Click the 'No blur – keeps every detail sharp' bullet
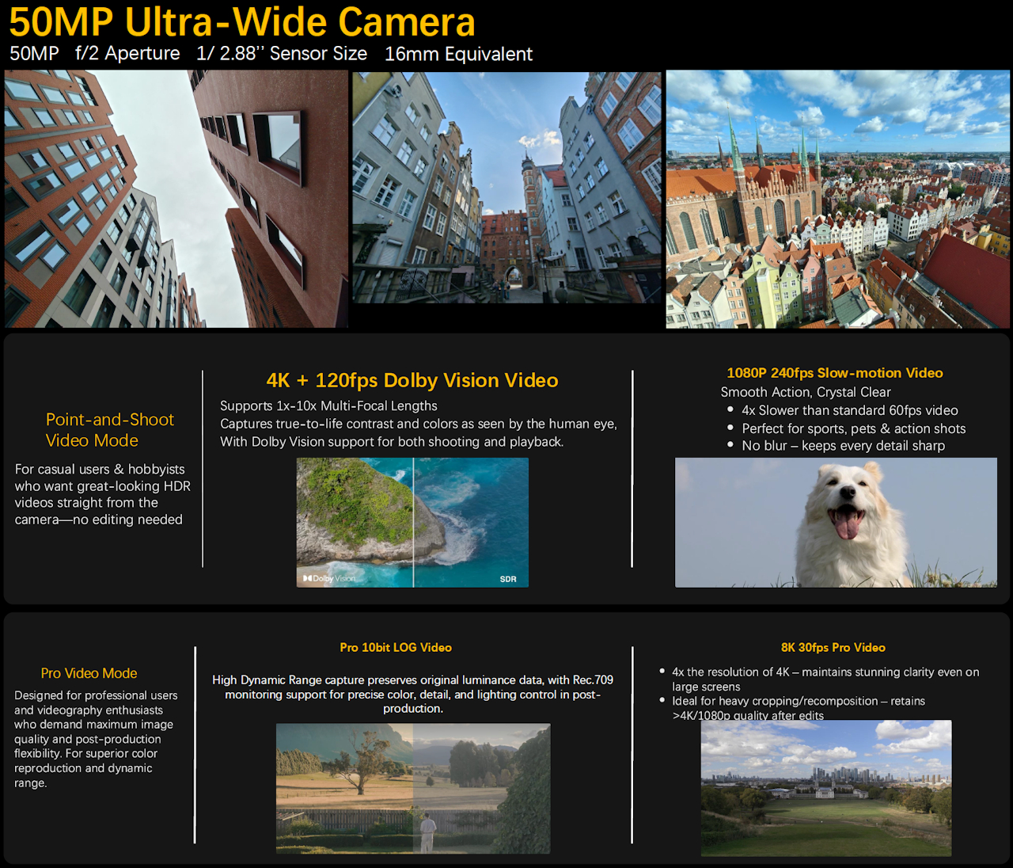Image resolution: width=1013 pixels, height=868 pixels. point(843,446)
